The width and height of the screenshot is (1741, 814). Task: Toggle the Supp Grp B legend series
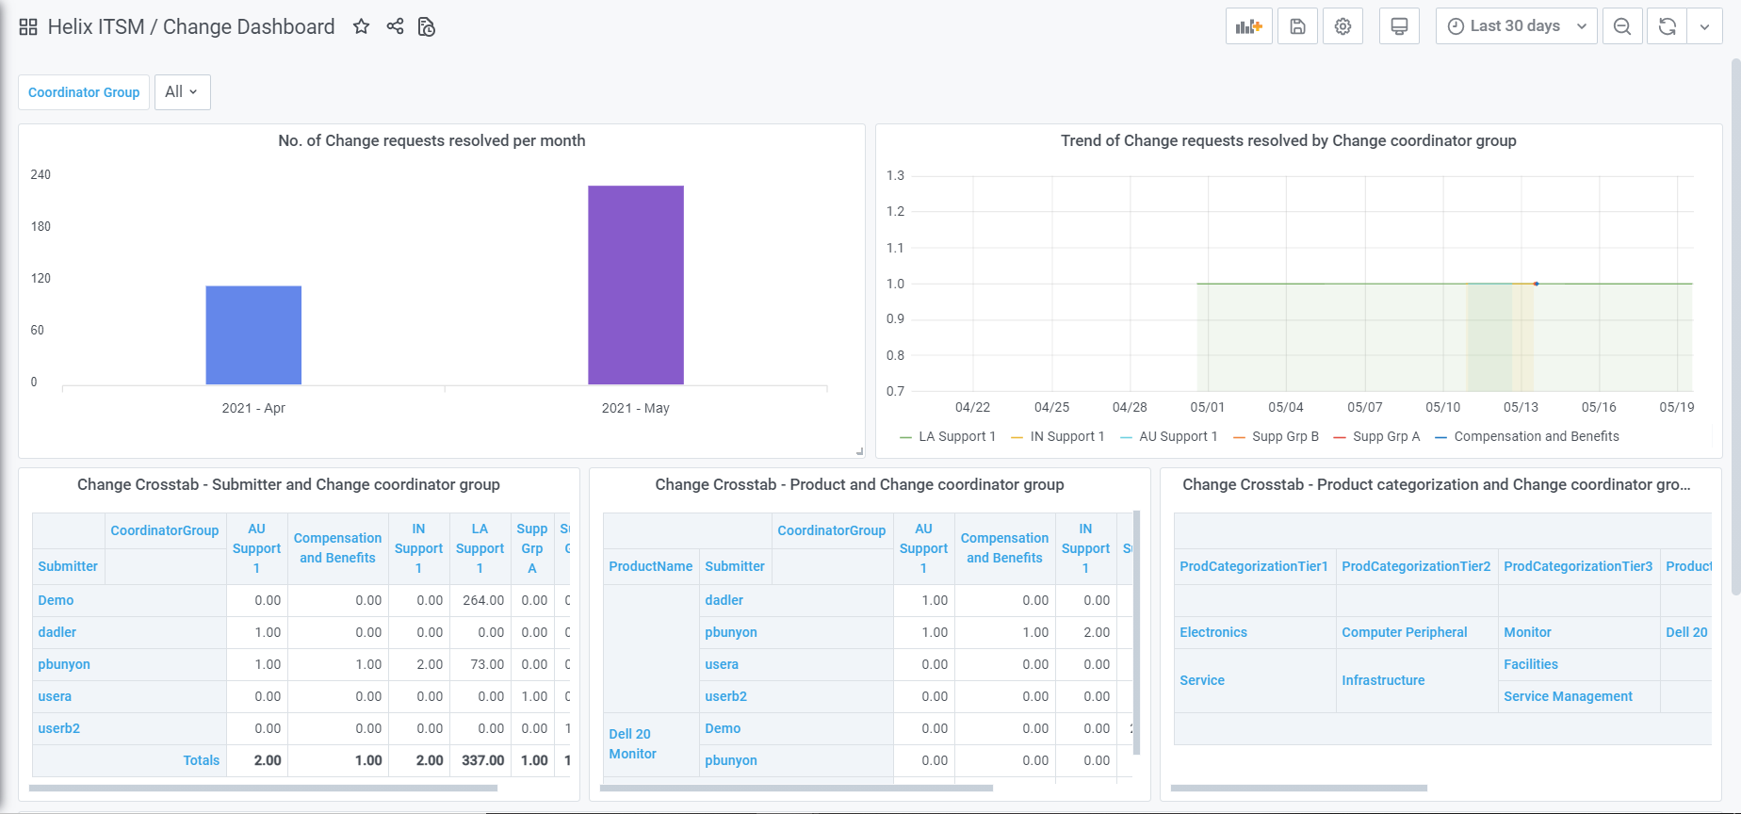coord(1285,436)
